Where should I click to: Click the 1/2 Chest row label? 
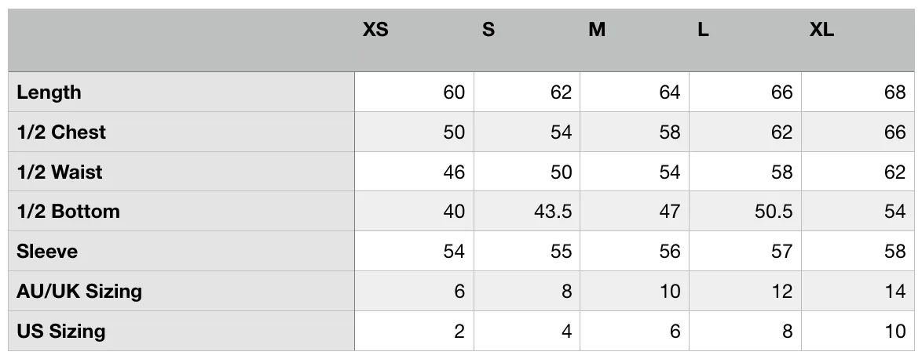point(61,132)
